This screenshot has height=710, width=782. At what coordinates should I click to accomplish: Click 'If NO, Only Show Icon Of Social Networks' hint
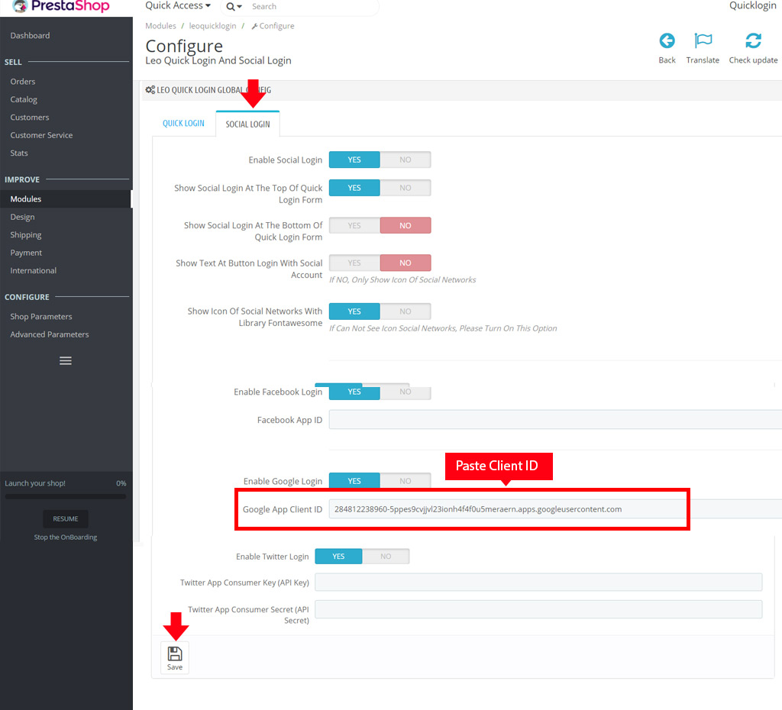tap(402, 279)
